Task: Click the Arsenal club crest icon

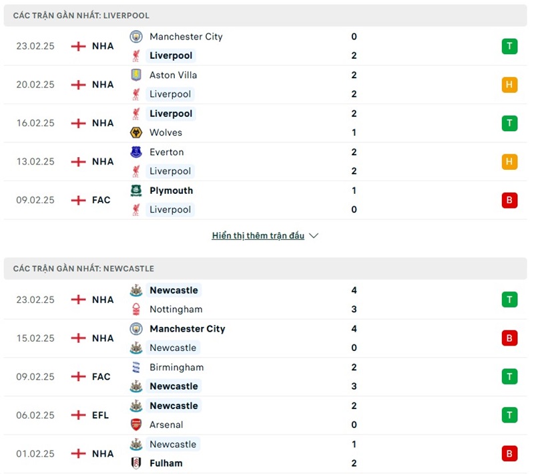Action: pos(136,425)
